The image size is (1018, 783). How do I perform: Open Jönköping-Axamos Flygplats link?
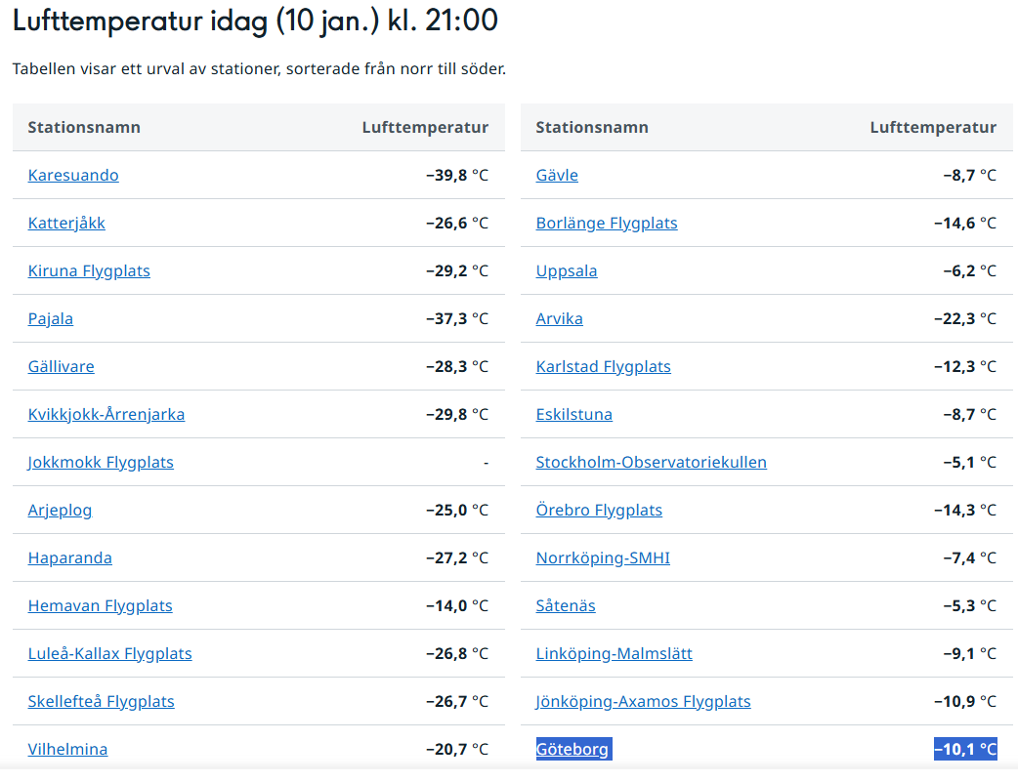pyautogui.click(x=643, y=702)
